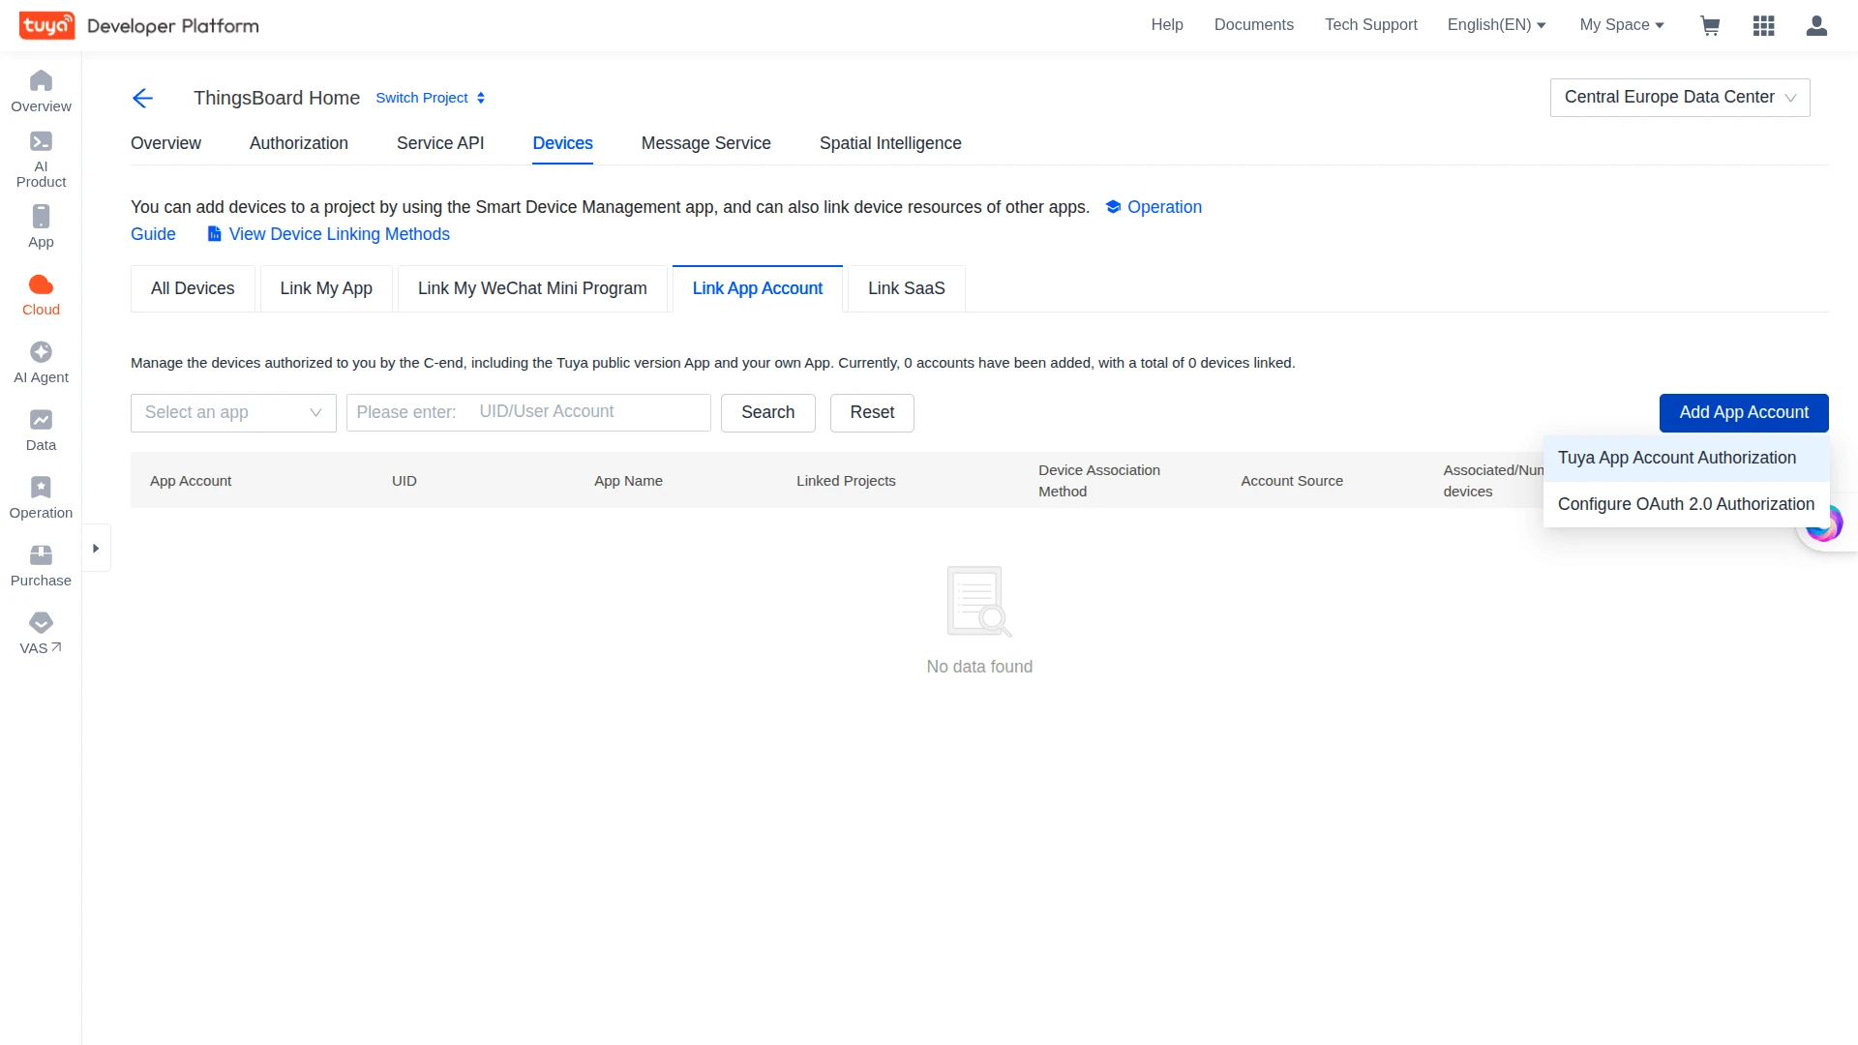Open AI Agent in the sidebar

41,363
